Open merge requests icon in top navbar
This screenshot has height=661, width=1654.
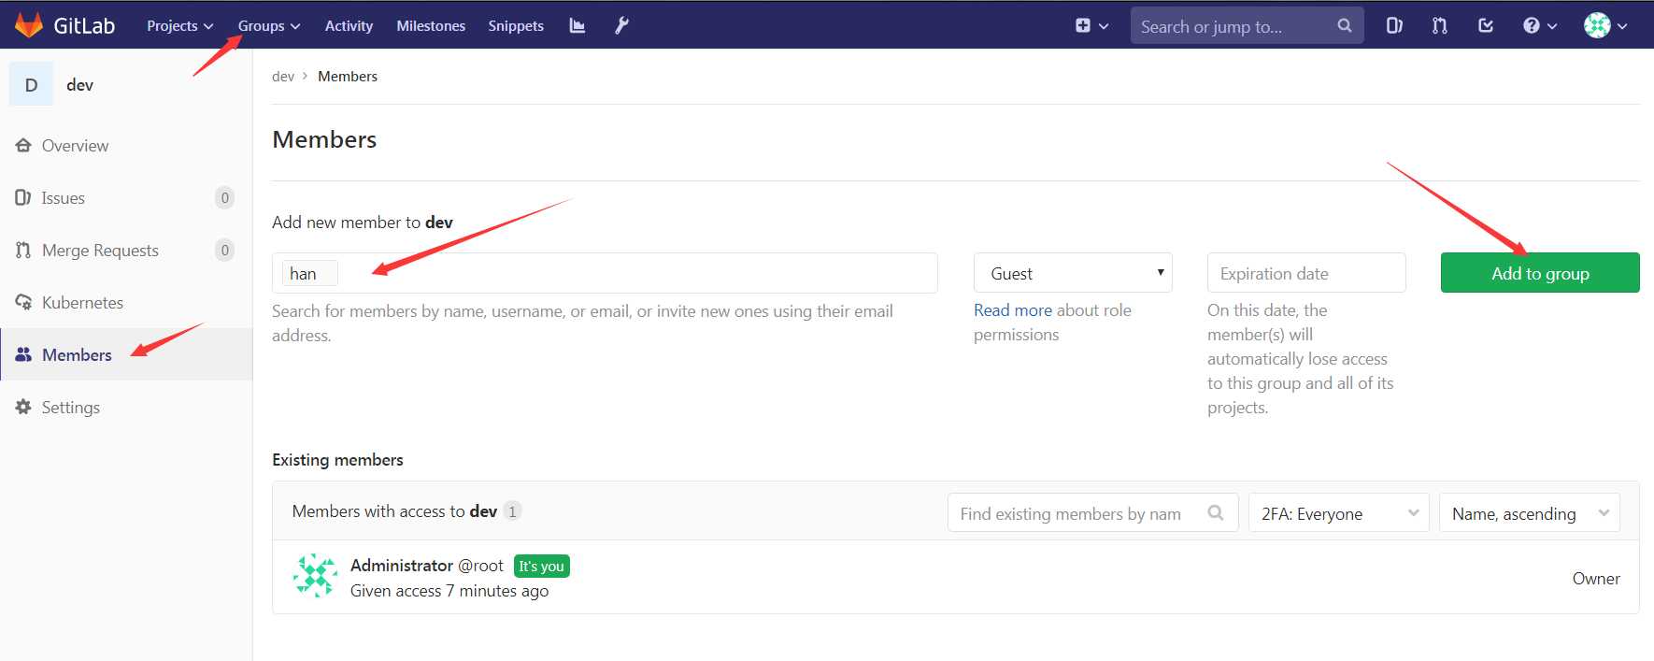pyautogui.click(x=1439, y=26)
